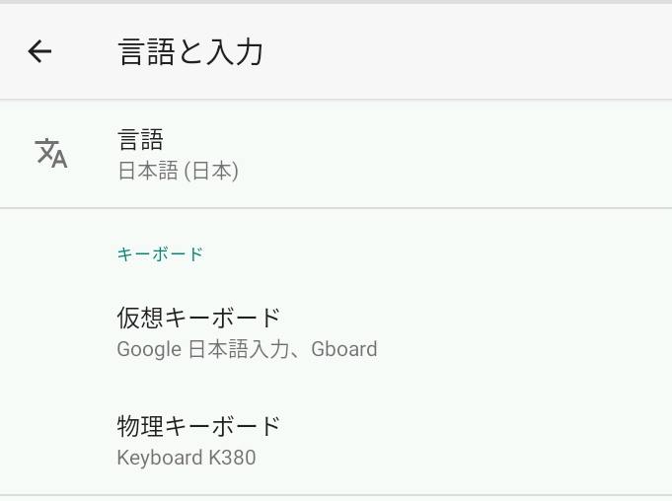Image resolution: width=672 pixels, height=501 pixels.
Task: Open 物理キーボード physical keyboard settings
Action: (336, 441)
